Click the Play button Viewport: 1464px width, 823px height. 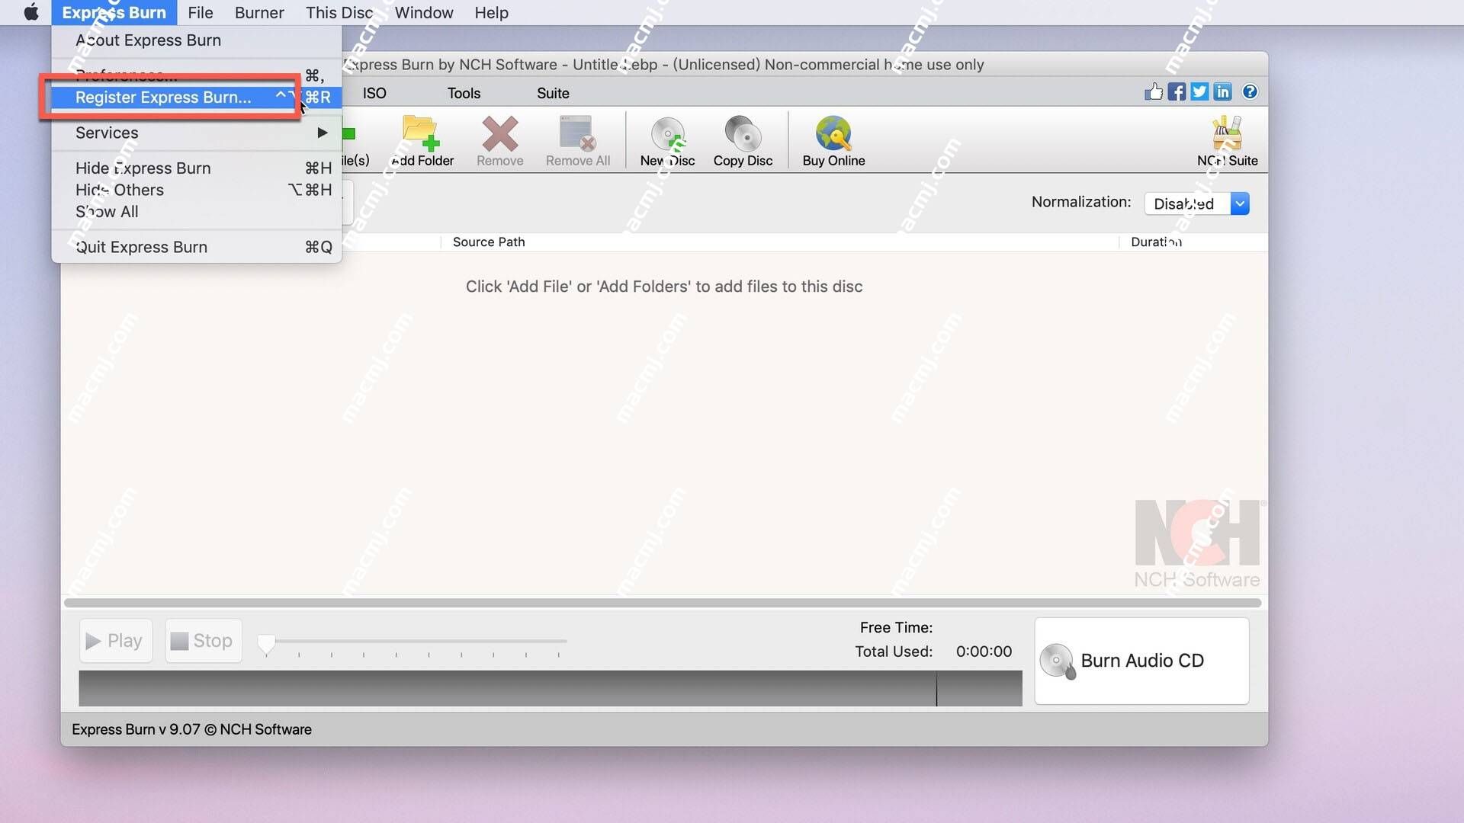115,641
